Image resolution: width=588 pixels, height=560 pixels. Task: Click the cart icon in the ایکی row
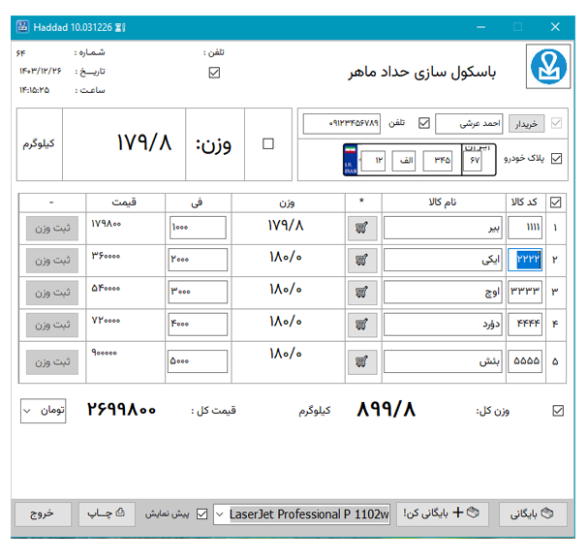[x=362, y=260]
